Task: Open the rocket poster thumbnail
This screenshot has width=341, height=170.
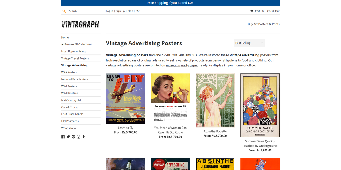Action: click(126, 164)
